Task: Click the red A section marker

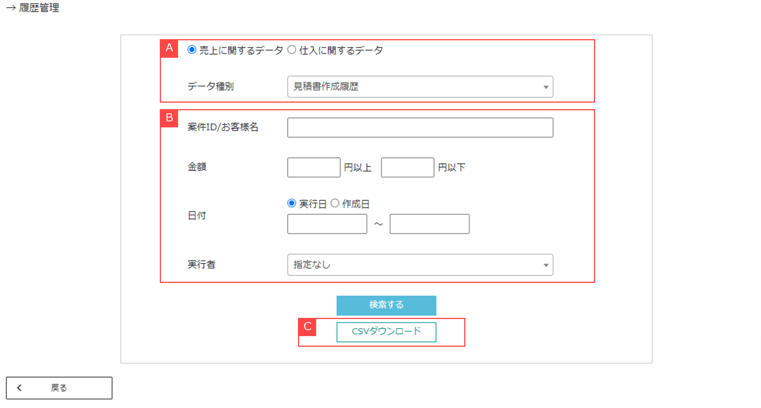Action: coord(169,48)
